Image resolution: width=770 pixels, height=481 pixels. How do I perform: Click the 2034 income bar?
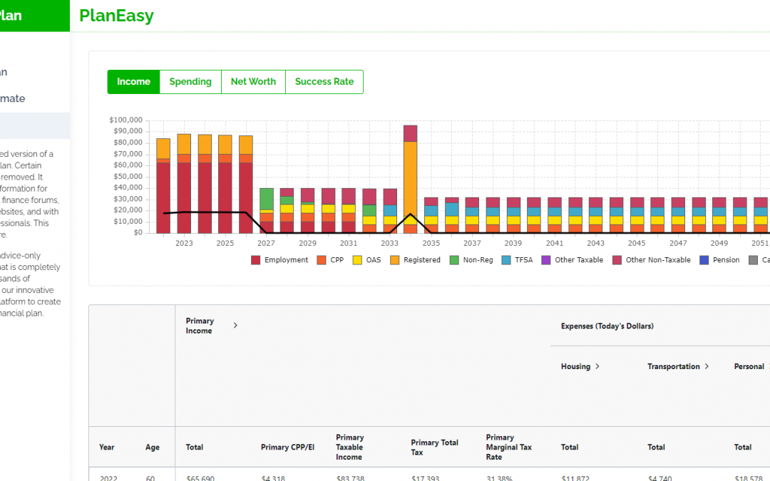point(411,179)
